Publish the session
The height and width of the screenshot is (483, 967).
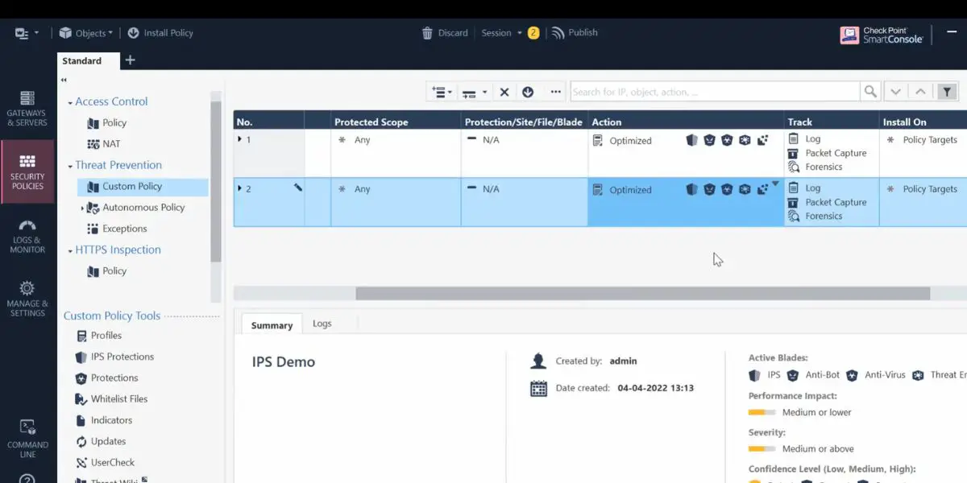tap(575, 33)
